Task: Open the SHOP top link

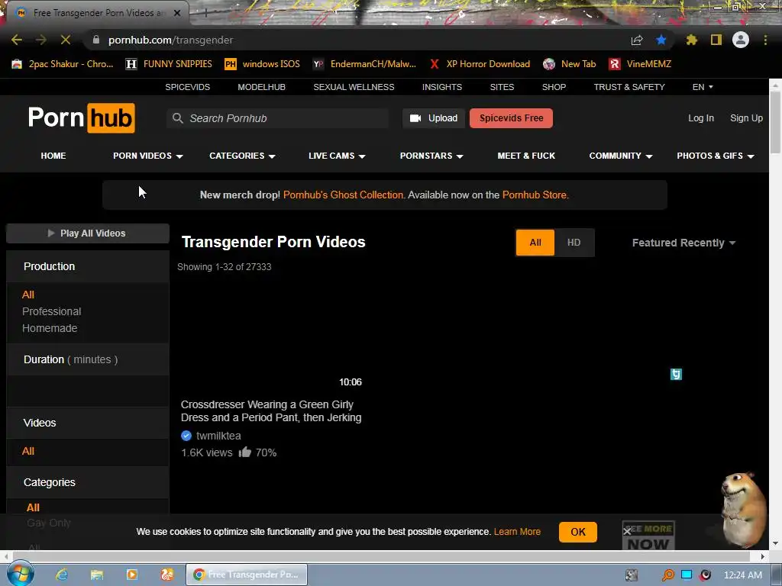Action: (x=554, y=87)
